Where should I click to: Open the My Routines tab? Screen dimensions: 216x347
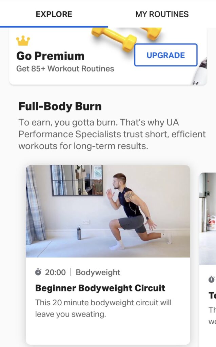(162, 14)
